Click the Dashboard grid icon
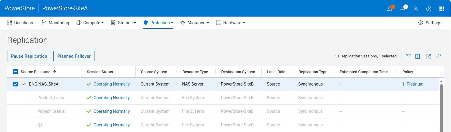 pos(9,23)
